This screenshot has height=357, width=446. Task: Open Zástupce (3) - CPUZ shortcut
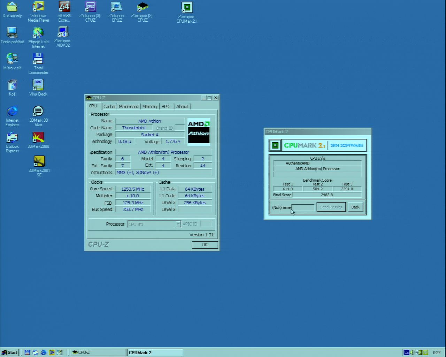[90, 12]
